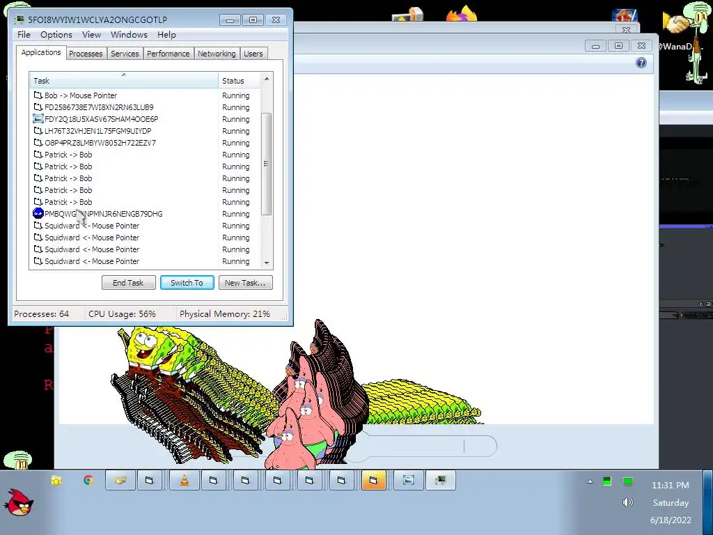Select task FD2586738E7WI8XN2RN63LUB9

pos(146,107)
